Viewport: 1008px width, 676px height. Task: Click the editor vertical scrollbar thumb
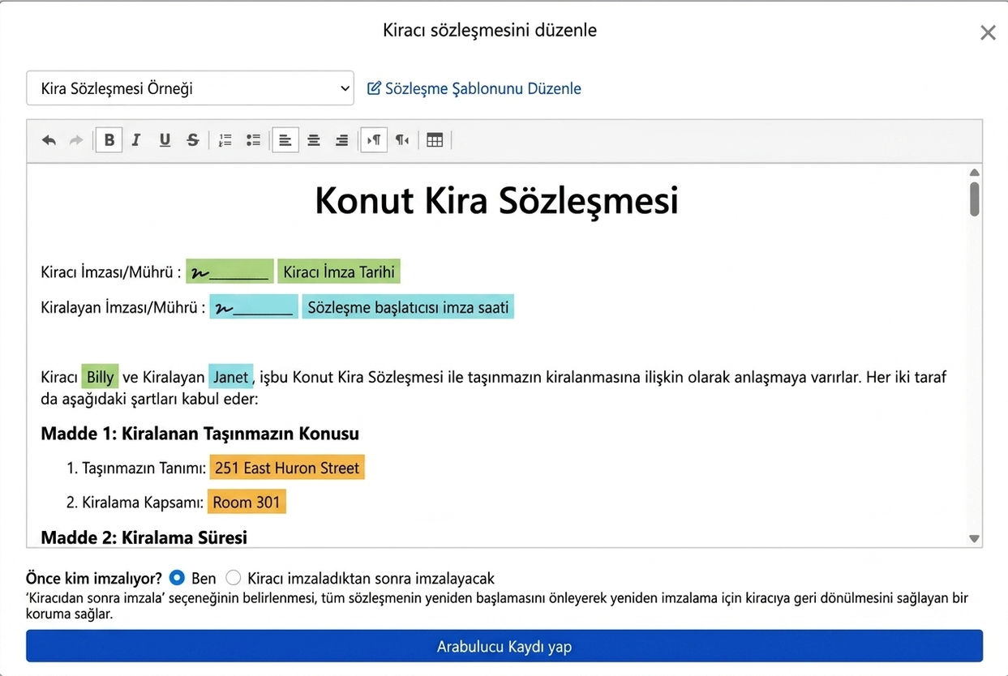[x=975, y=199]
